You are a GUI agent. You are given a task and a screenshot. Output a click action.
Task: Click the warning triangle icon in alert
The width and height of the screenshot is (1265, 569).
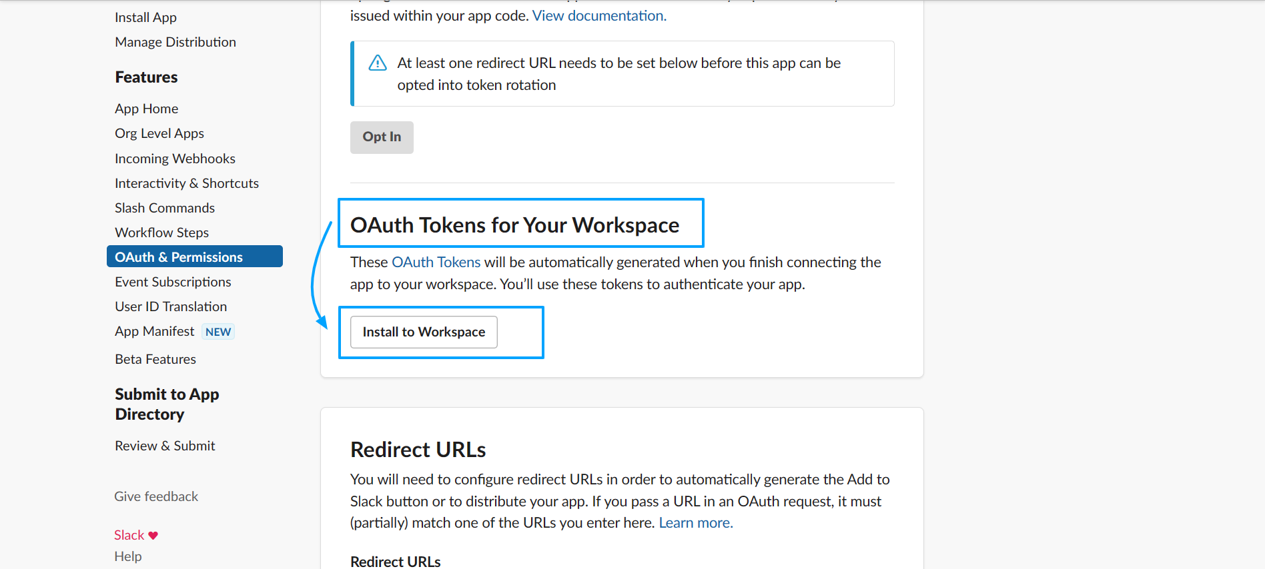pyautogui.click(x=378, y=63)
